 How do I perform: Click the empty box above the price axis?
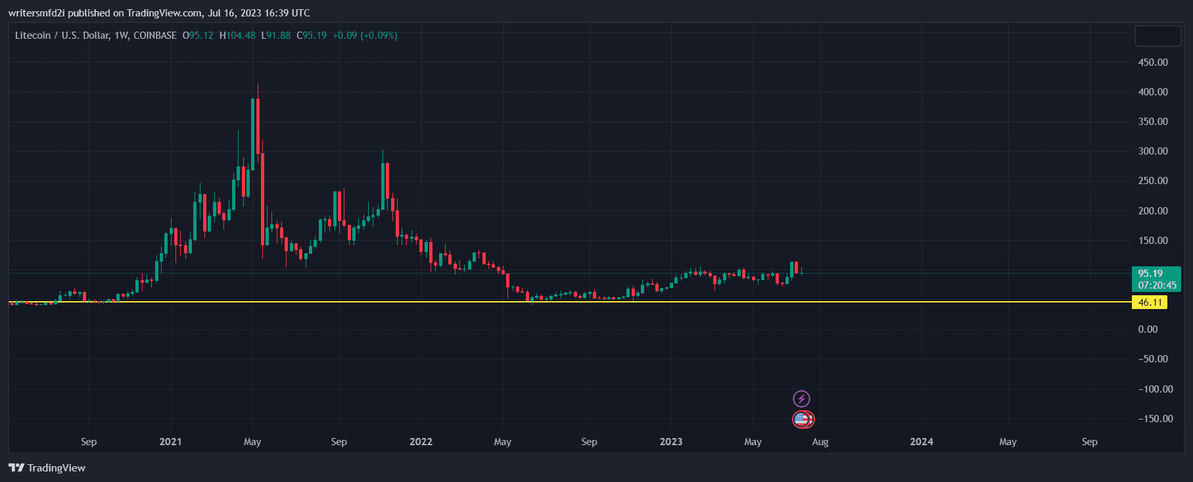[1158, 36]
